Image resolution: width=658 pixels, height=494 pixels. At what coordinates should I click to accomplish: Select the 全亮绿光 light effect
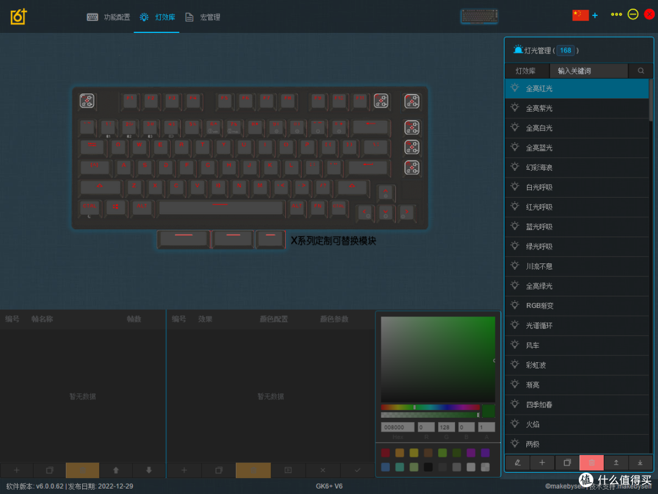click(x=576, y=286)
